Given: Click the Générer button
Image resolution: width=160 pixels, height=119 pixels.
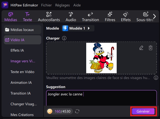Looking at the screenshot, I should pos(143,111).
